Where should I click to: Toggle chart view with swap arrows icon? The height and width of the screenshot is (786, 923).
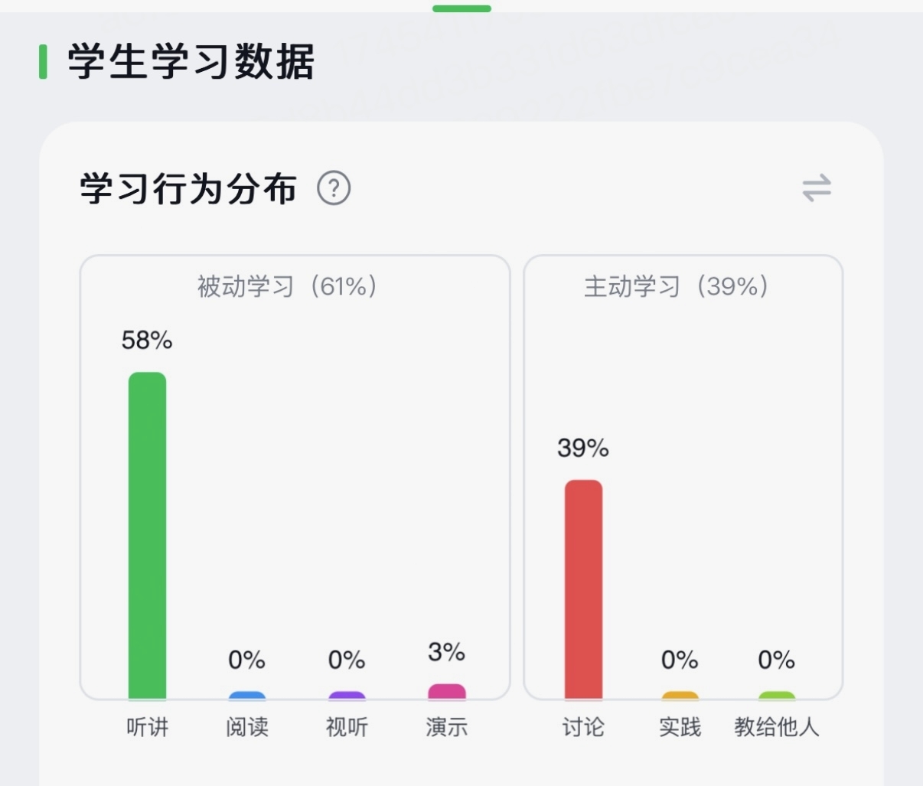click(x=816, y=188)
